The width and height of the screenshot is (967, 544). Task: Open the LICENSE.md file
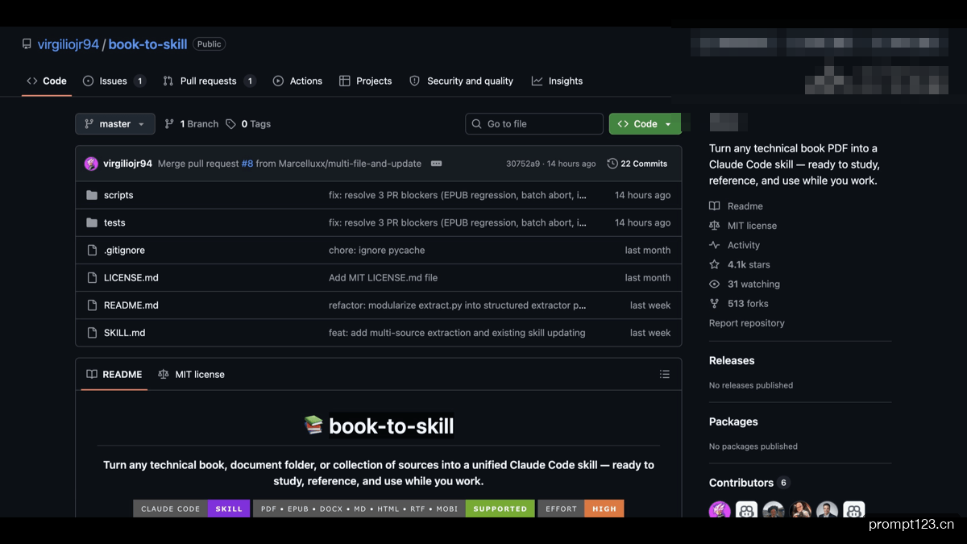(x=131, y=277)
